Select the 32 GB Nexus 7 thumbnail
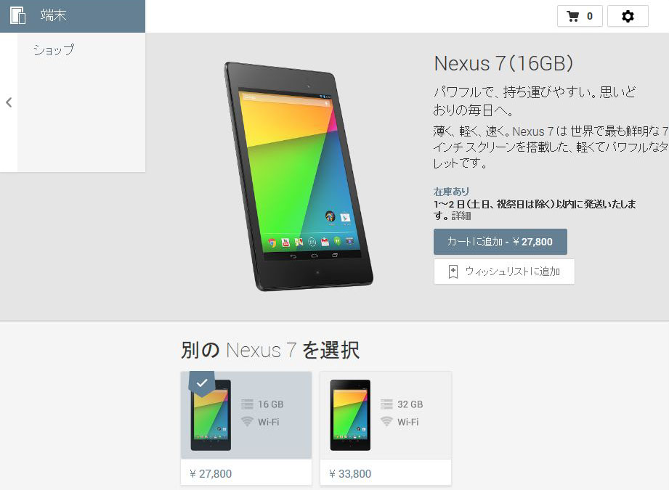Screen dimensions: 669x490 (x=350, y=415)
